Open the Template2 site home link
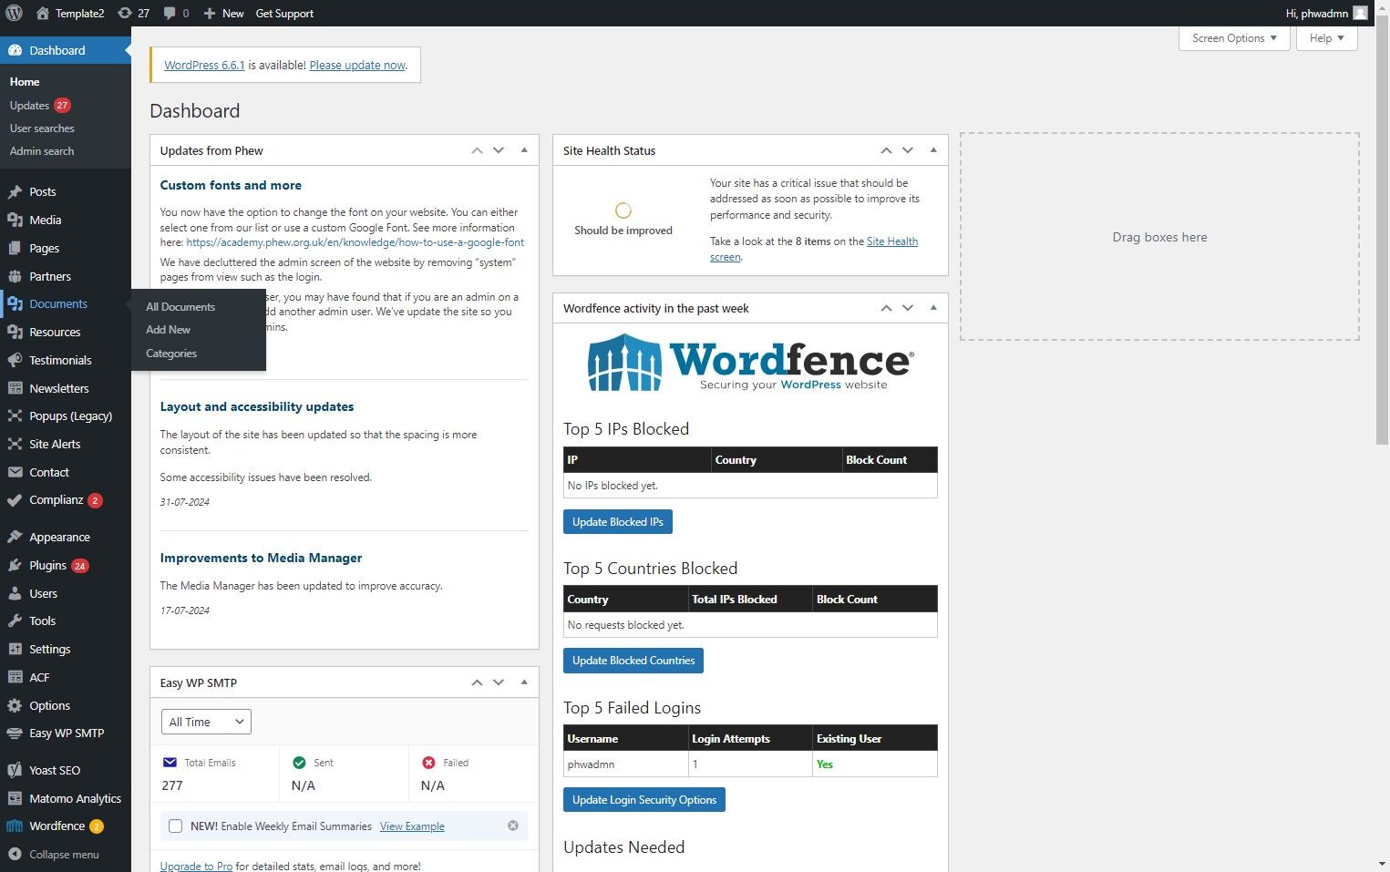Screen dimensions: 1390x872 coord(70,13)
